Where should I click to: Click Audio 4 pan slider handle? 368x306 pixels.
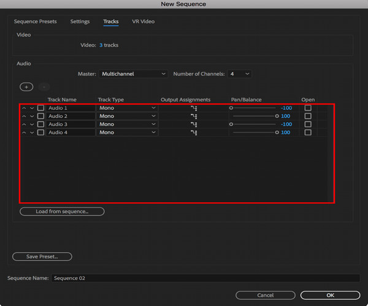pos(277,133)
